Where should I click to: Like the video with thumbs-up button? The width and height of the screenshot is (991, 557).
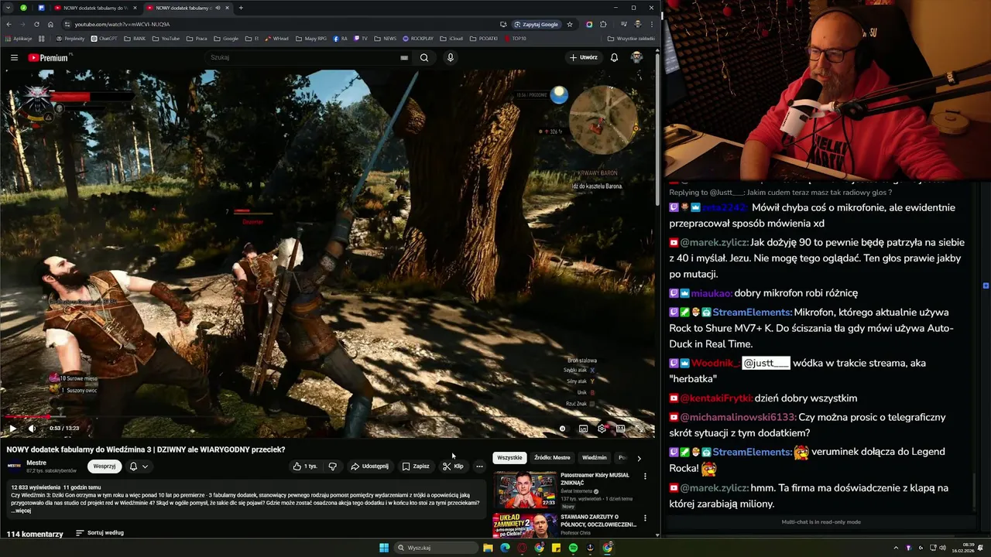pos(305,466)
